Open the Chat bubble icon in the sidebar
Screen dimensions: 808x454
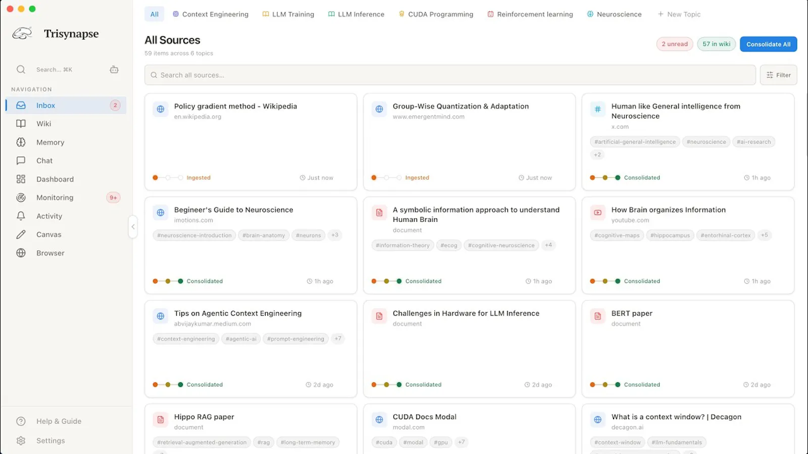[x=21, y=160]
